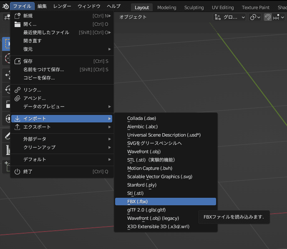Click the highlighted インポート entry

tap(62, 119)
